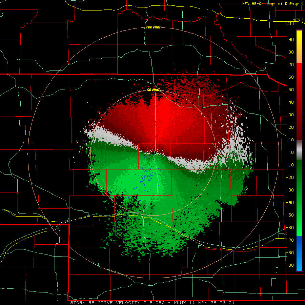Viewport: 305px width, 305px height.
Task: Click the 50 NMI range ring label
Action: pos(153,90)
